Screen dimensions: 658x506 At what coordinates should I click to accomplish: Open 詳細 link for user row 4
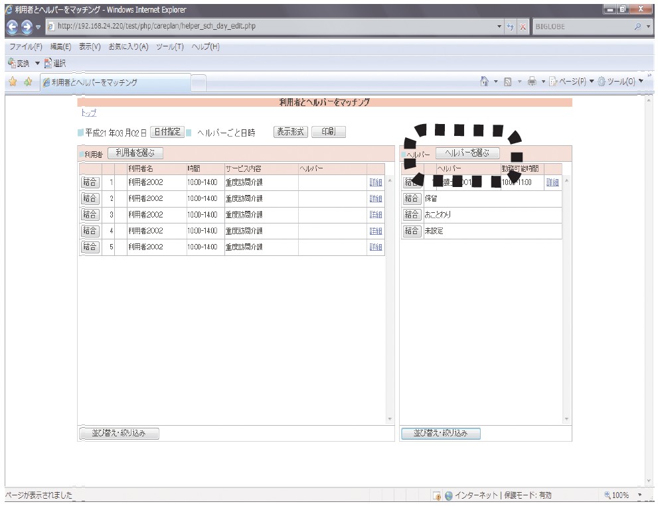point(376,231)
